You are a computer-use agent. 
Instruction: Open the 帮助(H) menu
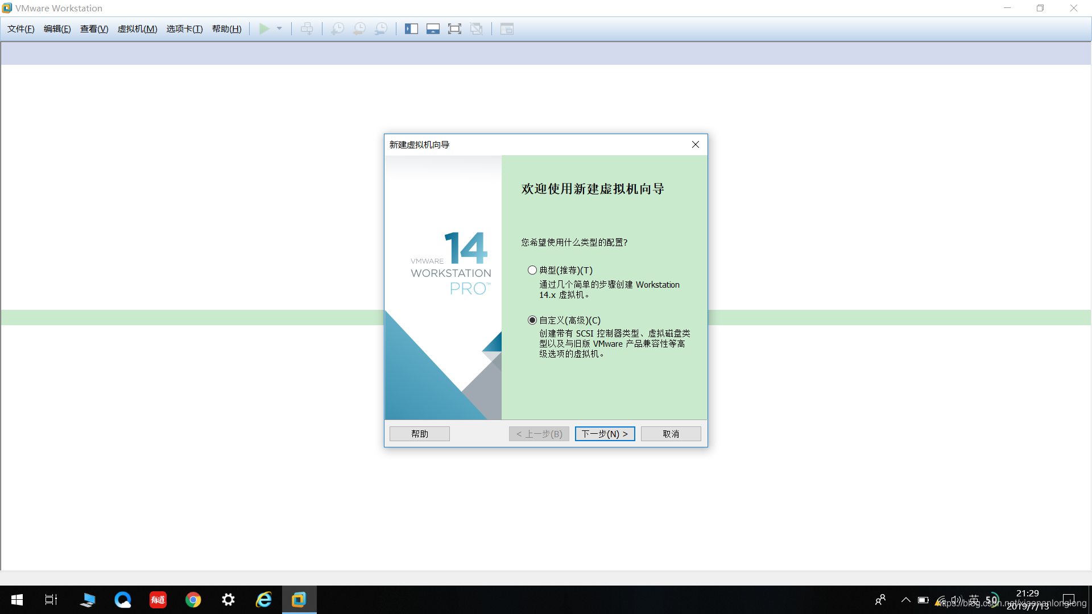227,29
